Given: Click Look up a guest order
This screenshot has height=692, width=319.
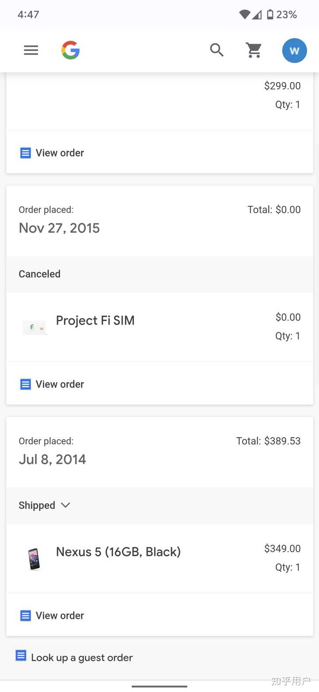Looking at the screenshot, I should tap(82, 658).
